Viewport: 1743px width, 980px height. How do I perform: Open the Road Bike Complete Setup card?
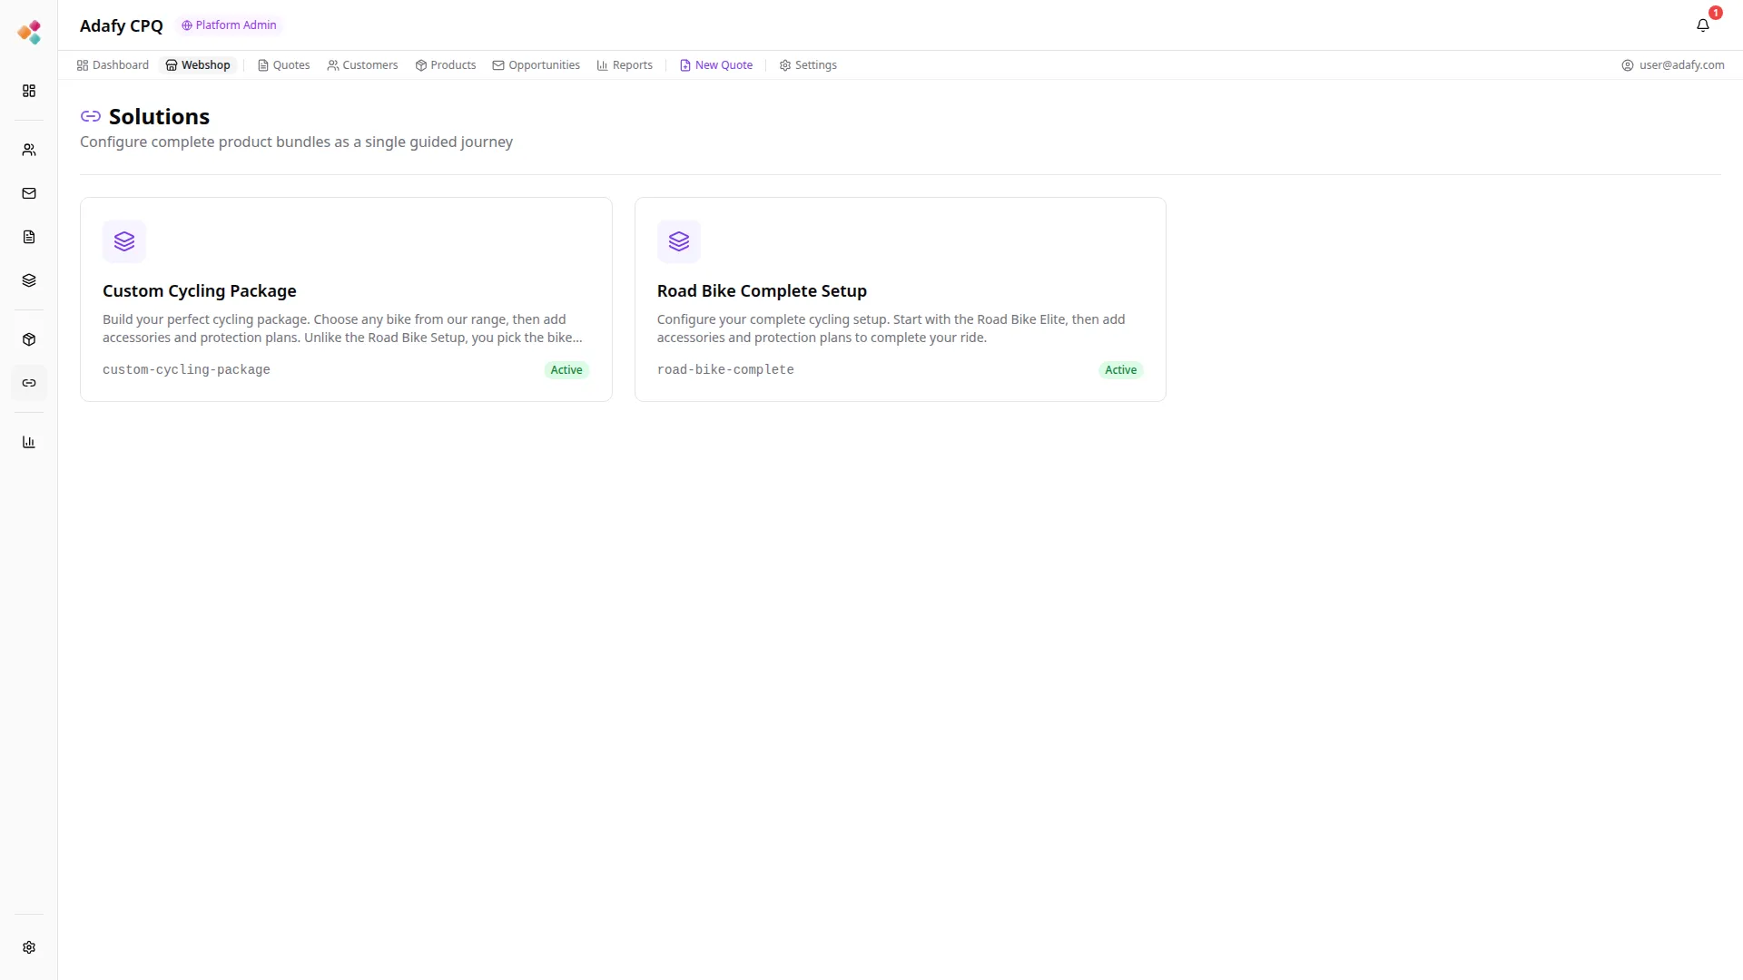(x=900, y=299)
